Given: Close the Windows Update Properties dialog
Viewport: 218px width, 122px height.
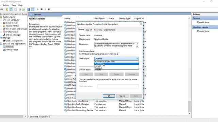Looking at the screenshot, I should pos(141,24).
